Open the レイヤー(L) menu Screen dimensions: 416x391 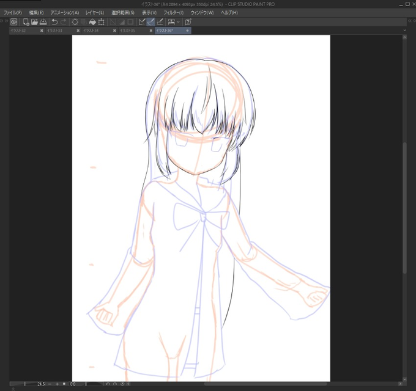tap(95, 13)
